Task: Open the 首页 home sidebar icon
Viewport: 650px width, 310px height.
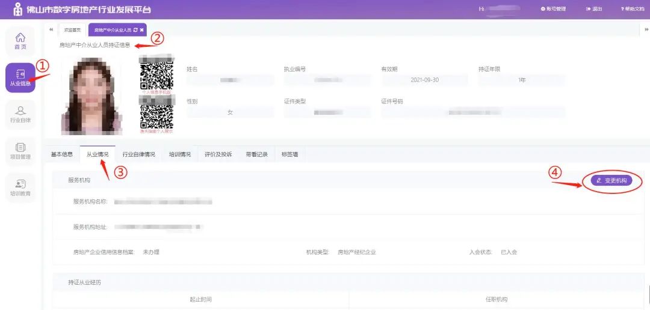Action: pyautogui.click(x=20, y=41)
